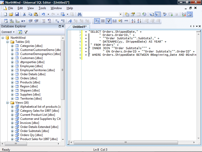Expand the Invoices [dbo] view node
This screenshot has width=202, height=152.
[x=12, y=123]
